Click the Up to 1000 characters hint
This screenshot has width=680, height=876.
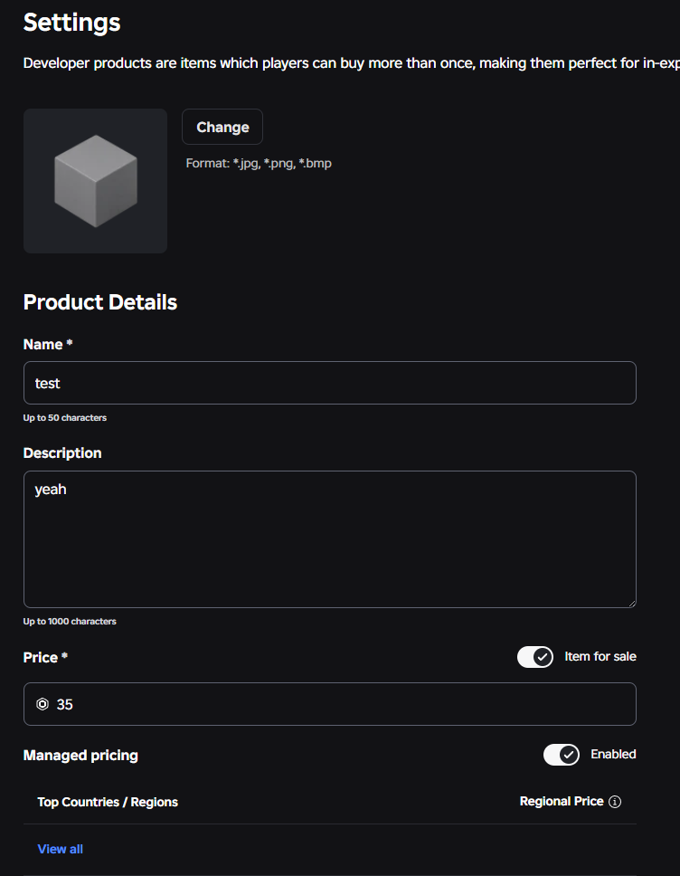coord(70,621)
